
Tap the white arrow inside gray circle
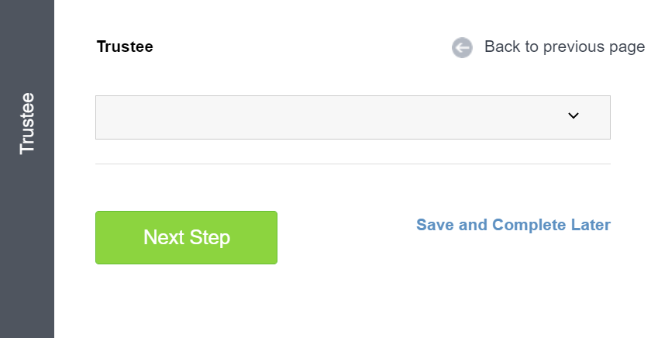(x=462, y=47)
